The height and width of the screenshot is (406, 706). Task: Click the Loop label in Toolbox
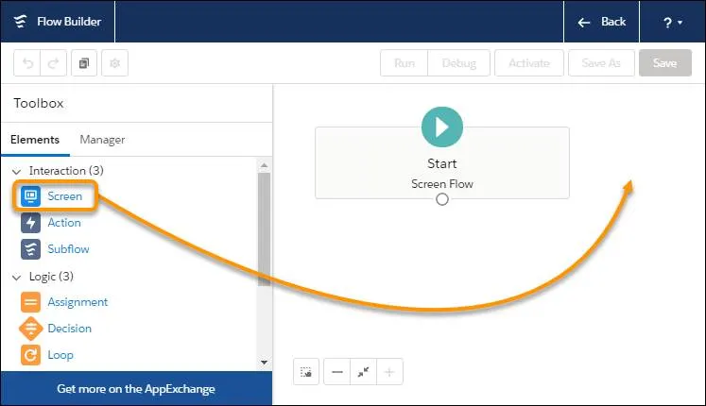(x=60, y=355)
